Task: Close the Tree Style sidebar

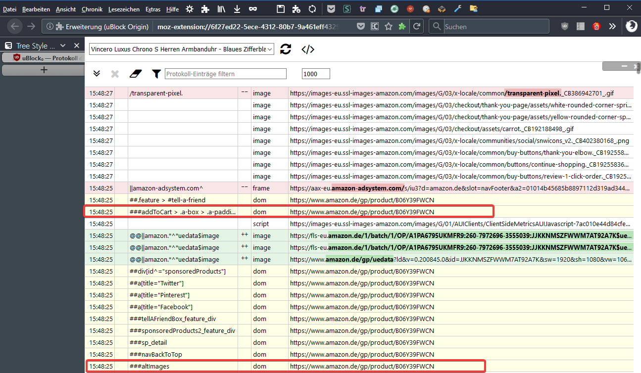Action: 77,46
